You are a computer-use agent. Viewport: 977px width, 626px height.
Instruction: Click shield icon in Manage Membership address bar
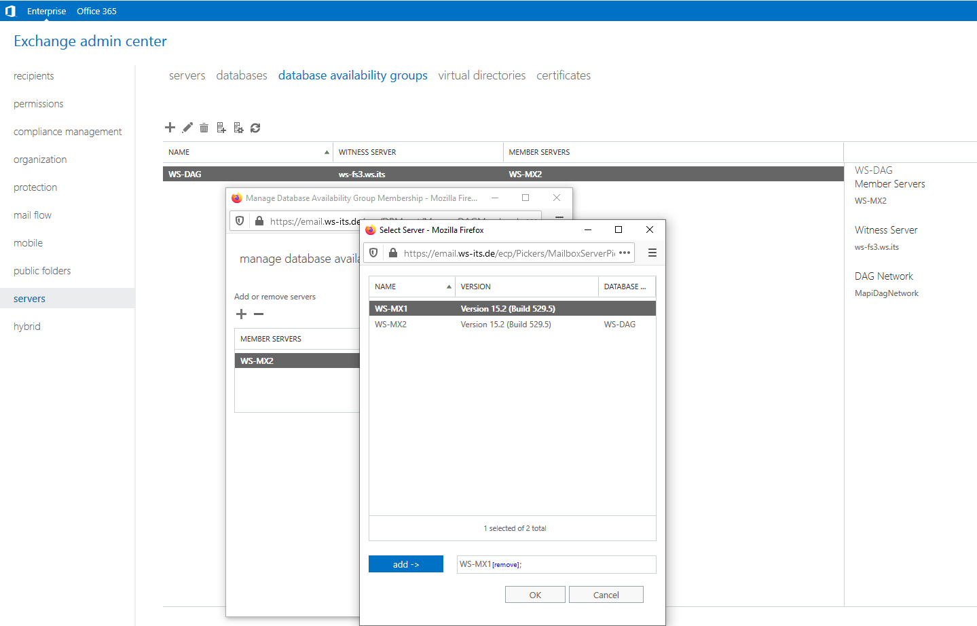240,221
